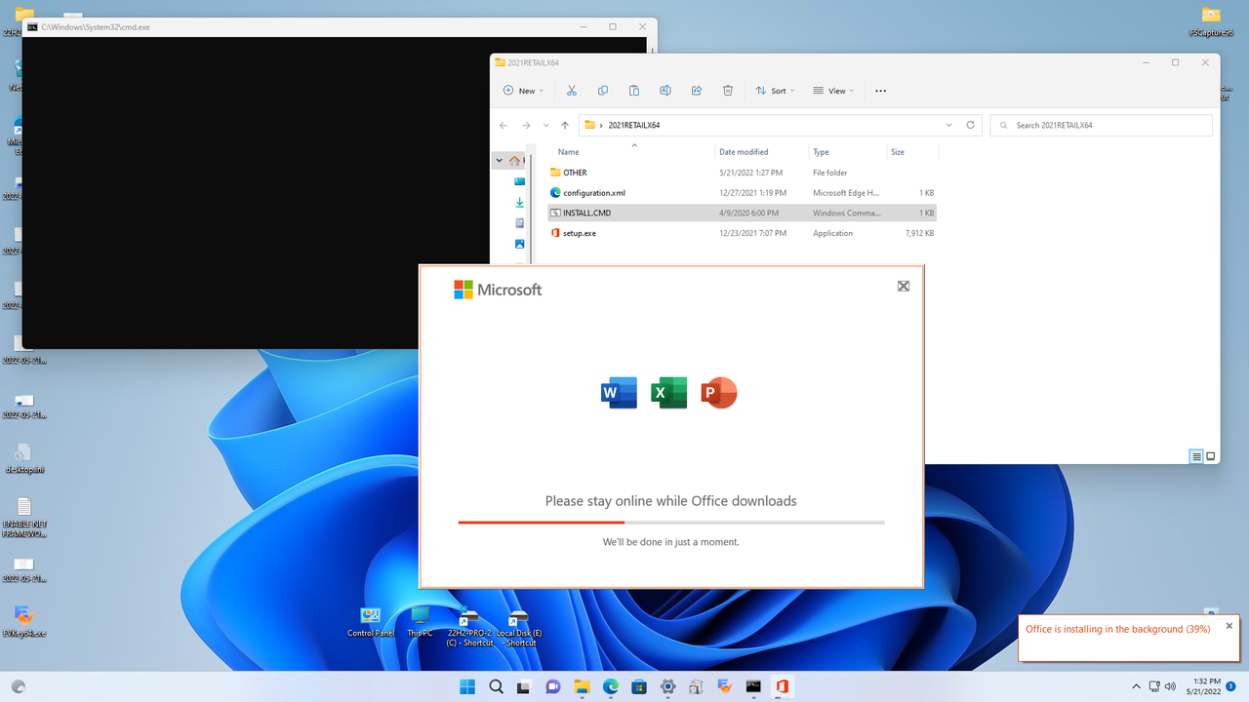Open the View dropdown in Explorer
This screenshot has width=1249, height=702.
click(833, 91)
